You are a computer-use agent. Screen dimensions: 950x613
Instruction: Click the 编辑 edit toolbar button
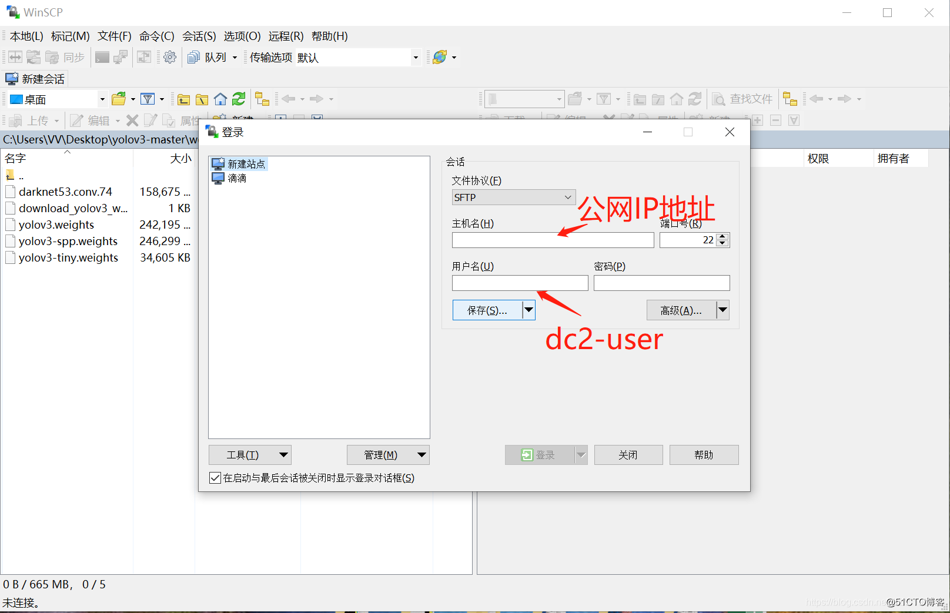point(90,120)
